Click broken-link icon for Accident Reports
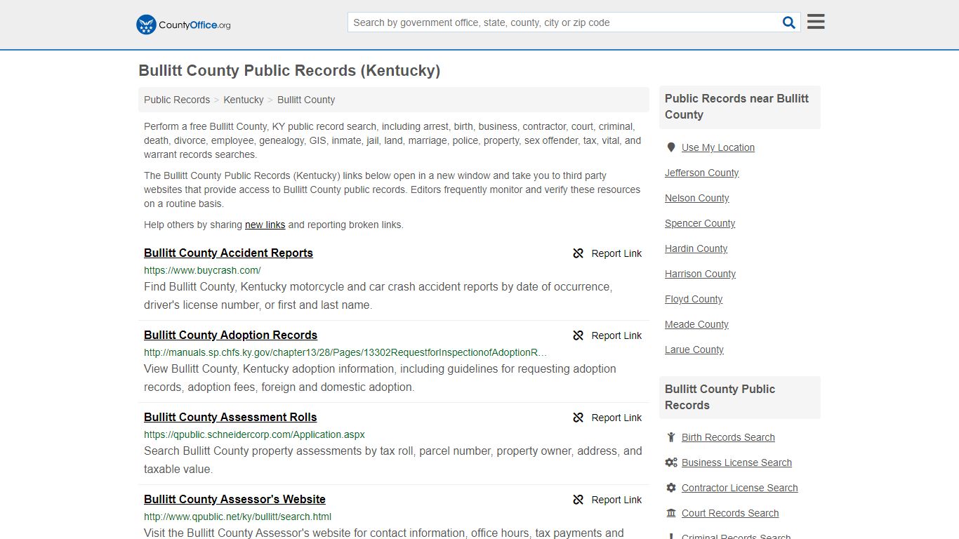Screen dimensions: 959x539 point(578,253)
